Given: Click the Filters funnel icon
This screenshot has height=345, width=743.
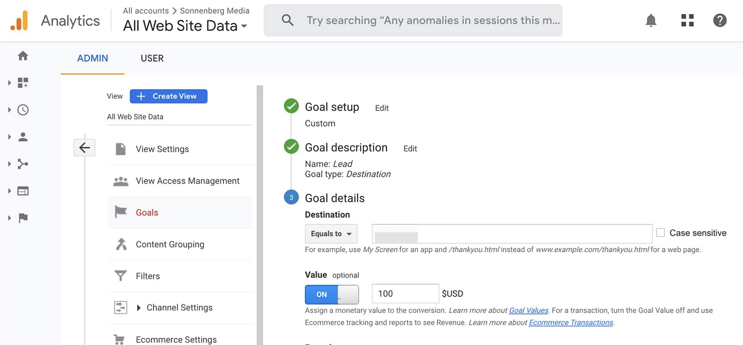Looking at the screenshot, I should point(121,276).
